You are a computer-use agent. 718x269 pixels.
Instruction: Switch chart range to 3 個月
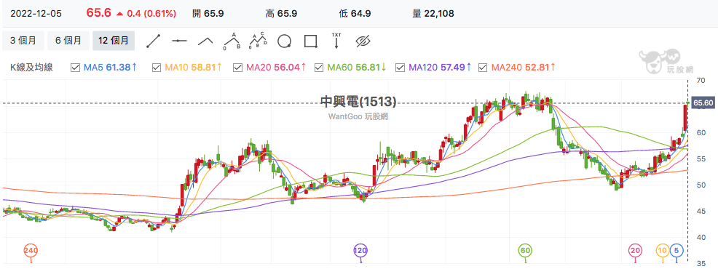pyautogui.click(x=23, y=41)
